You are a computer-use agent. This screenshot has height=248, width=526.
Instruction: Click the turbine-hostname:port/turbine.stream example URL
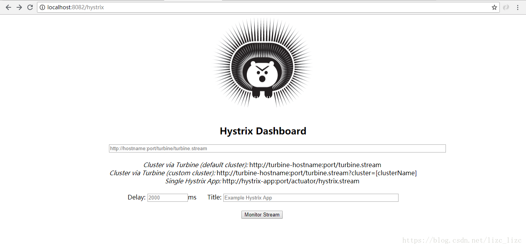[x=315, y=165]
